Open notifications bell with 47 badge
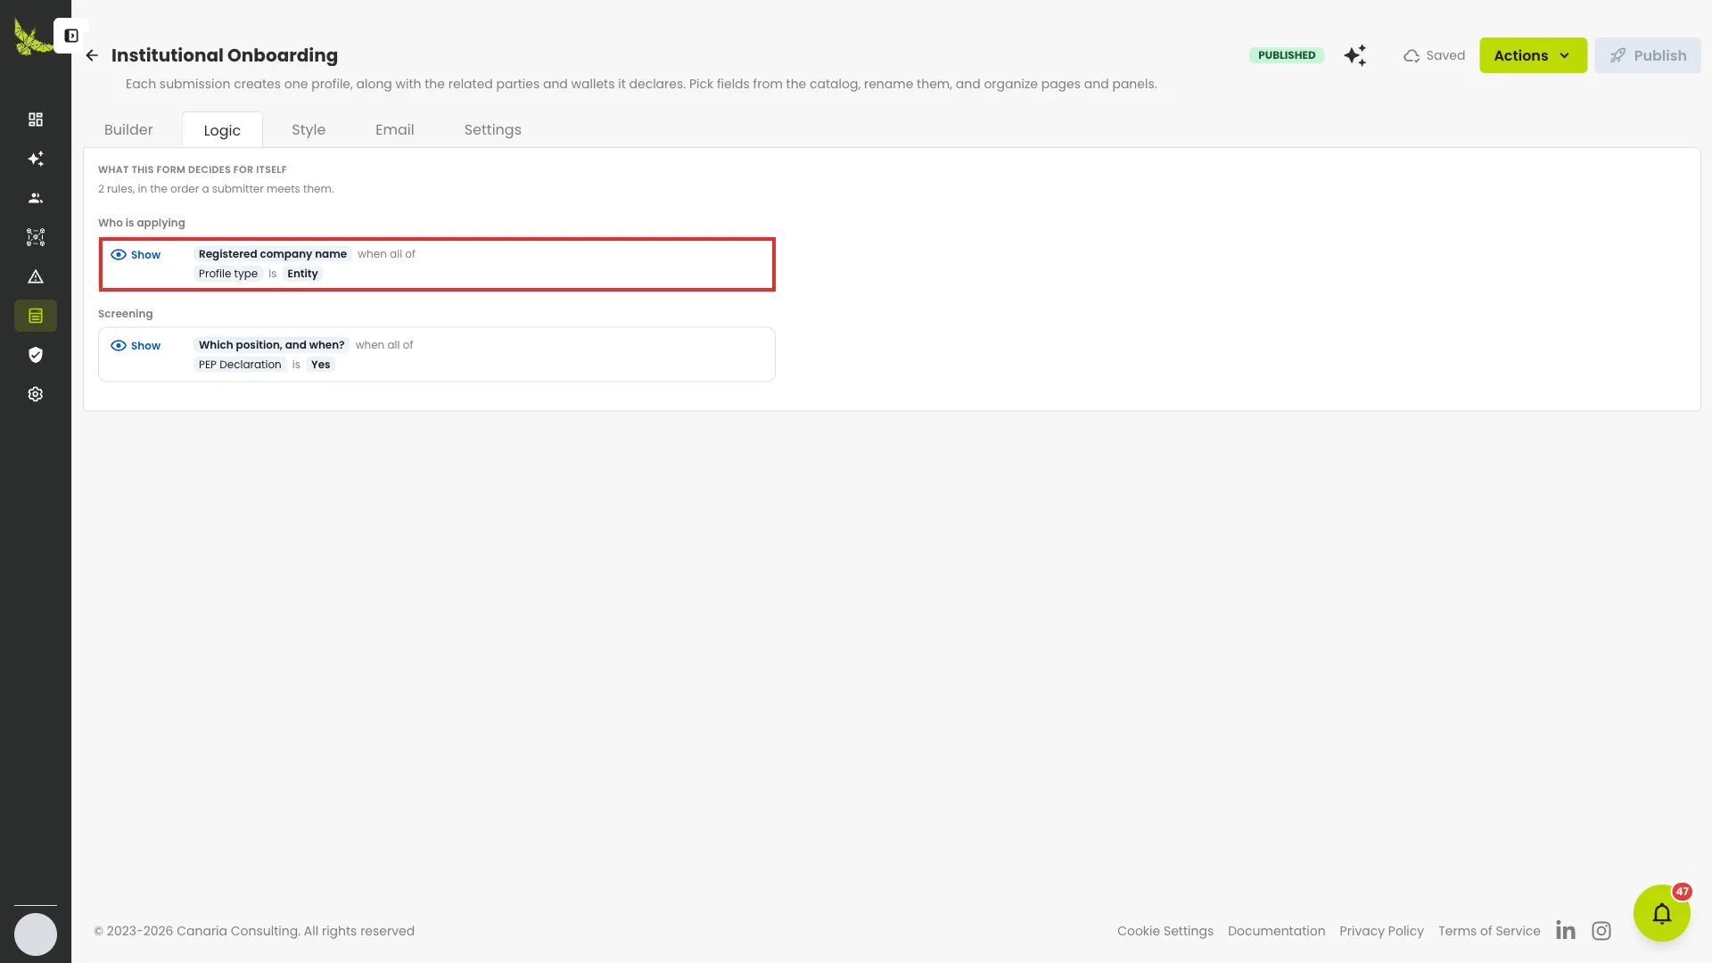The width and height of the screenshot is (1712, 963). (x=1662, y=913)
